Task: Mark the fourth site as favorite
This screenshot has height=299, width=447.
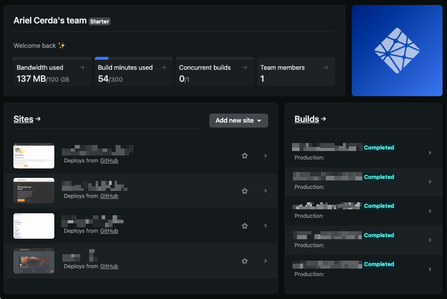Action: [x=245, y=261]
